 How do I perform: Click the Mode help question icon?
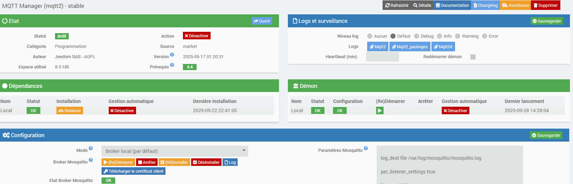click(91, 148)
